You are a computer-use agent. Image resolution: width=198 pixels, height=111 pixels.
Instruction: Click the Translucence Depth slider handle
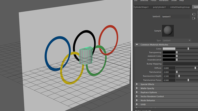[179, 76]
